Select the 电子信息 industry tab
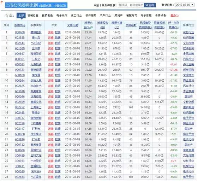Screen dimensions: 197x181 [x=146, y=16]
